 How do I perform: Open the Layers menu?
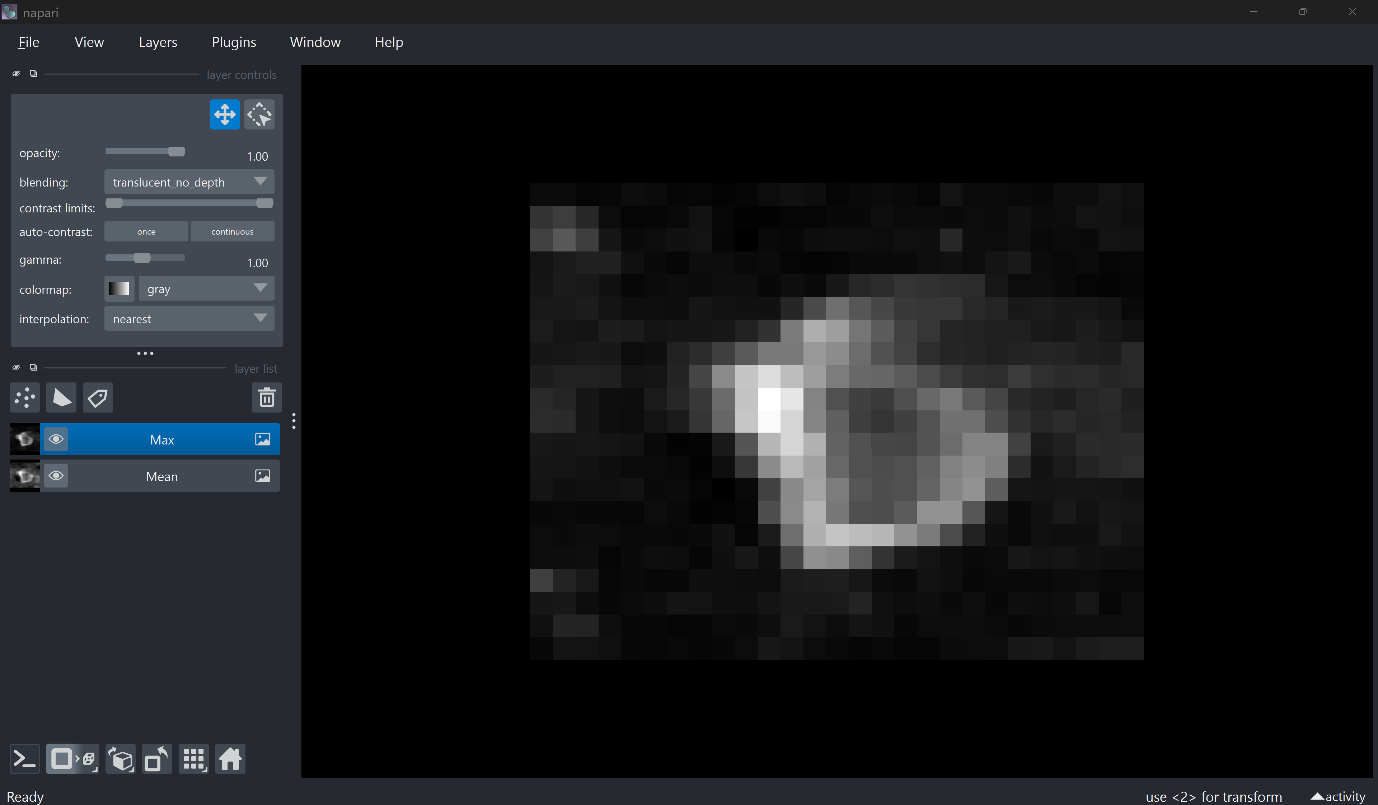click(158, 42)
